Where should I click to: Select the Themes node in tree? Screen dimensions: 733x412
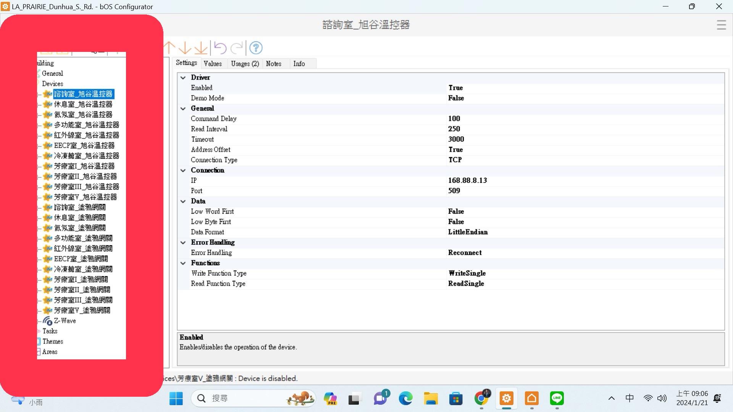[53, 341]
